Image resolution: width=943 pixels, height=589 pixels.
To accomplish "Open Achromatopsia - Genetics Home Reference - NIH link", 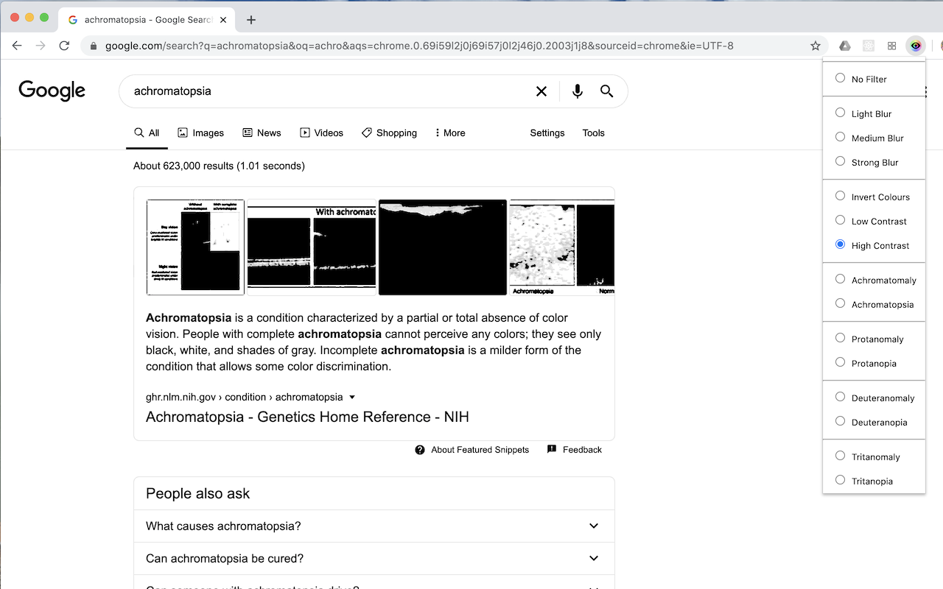I will pyautogui.click(x=307, y=417).
